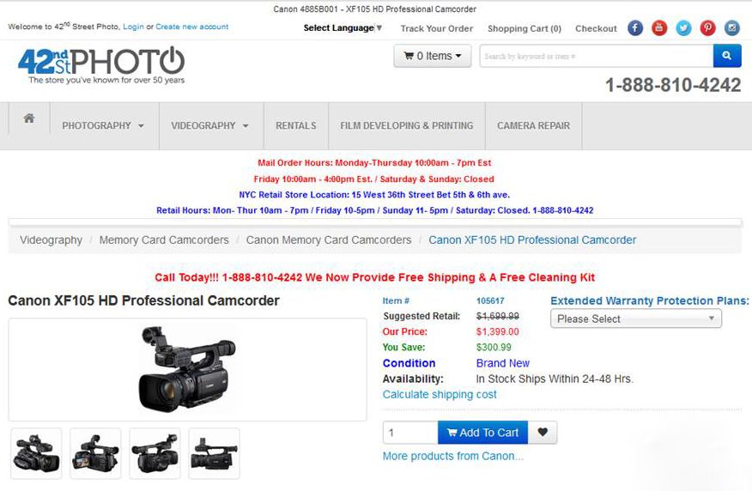The image size is (752, 491).
Task: Click the quantity input field
Action: click(x=410, y=433)
